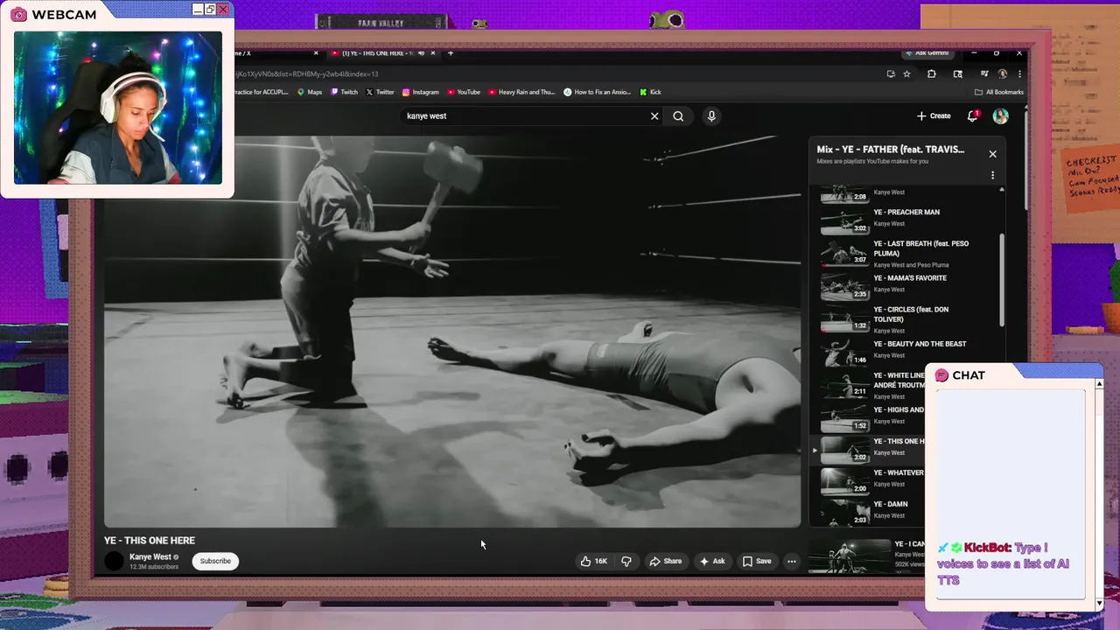Save the video to a playlist
Image resolution: width=1120 pixels, height=630 pixels.
[x=757, y=561]
